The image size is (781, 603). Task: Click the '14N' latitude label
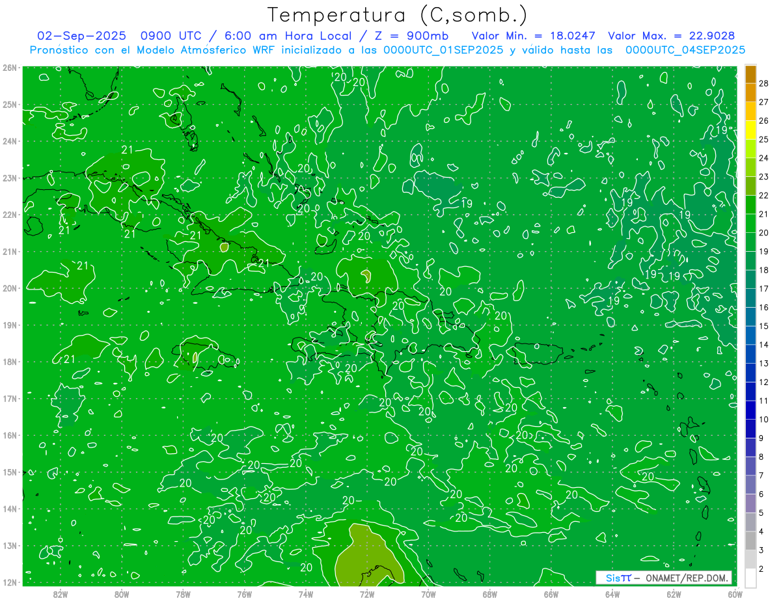(9, 509)
